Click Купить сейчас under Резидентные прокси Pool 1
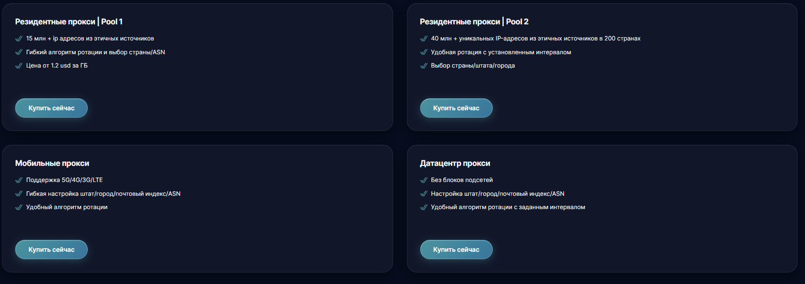Screen dimensions: 805x284 (51, 108)
